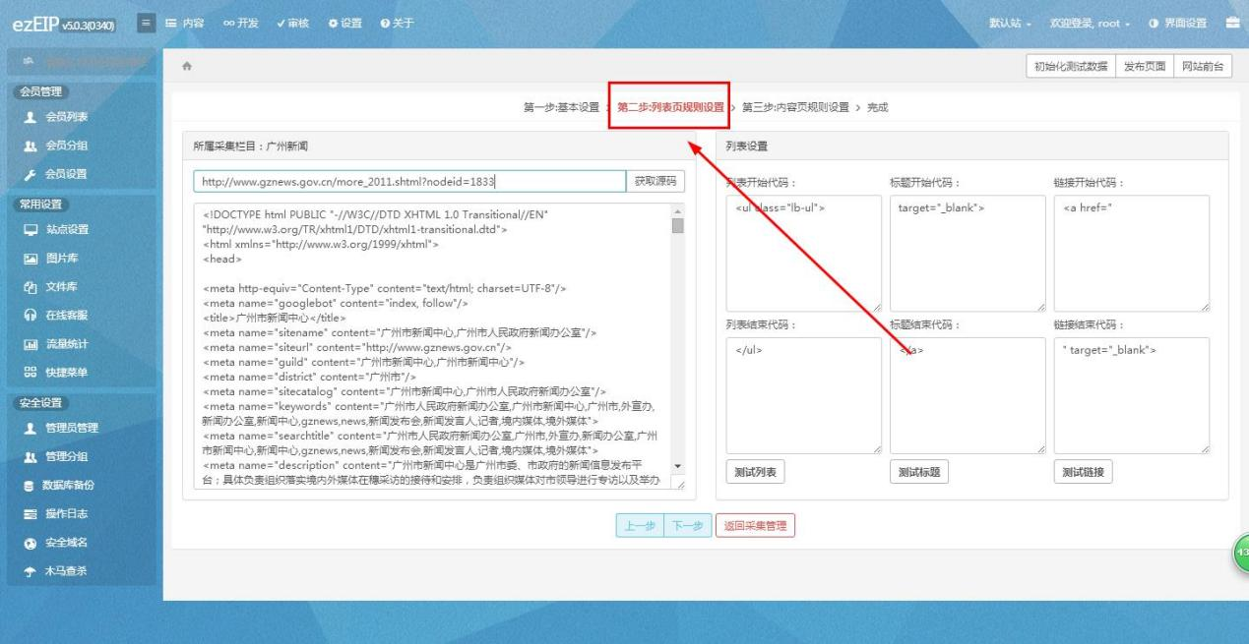Screen dimensions: 1249x644
Task: Click the 测试链接 button
Action: pos(1083,472)
